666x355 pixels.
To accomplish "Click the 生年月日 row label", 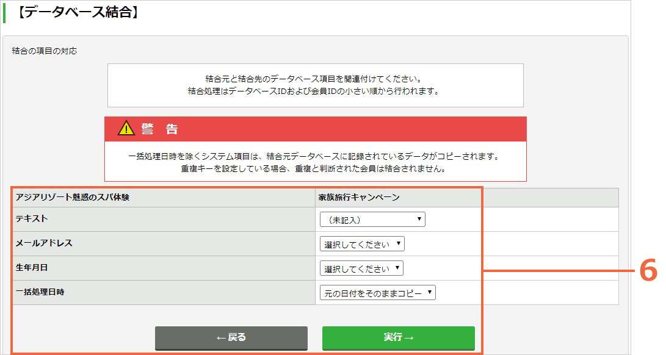I will [32, 268].
